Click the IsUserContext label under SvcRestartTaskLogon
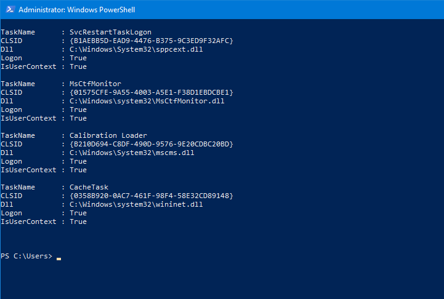This screenshot has width=444, height=299. point(28,66)
